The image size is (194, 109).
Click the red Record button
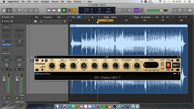click(x=69, y=10)
